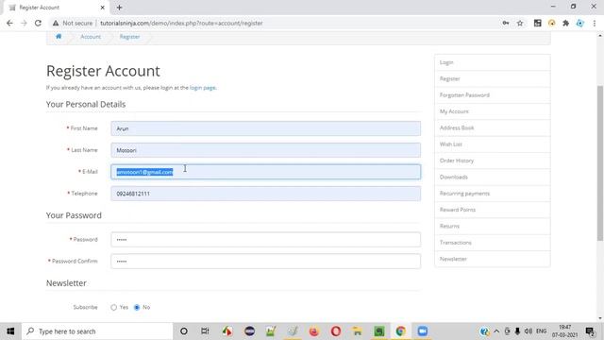Switch to Chrome in the taskbar
The image size is (604, 340).
(x=400, y=331)
